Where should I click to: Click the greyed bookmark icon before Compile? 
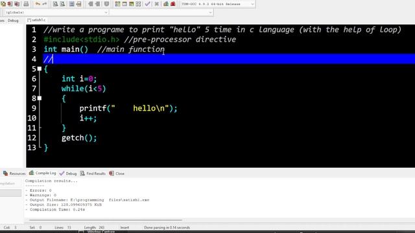[106, 4]
